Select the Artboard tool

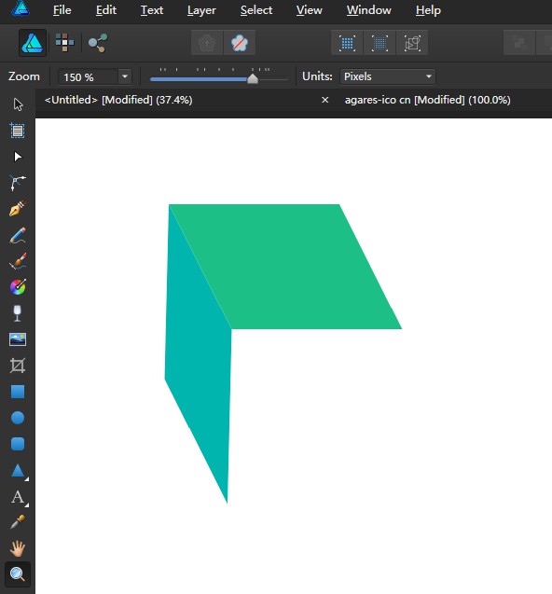(18, 131)
